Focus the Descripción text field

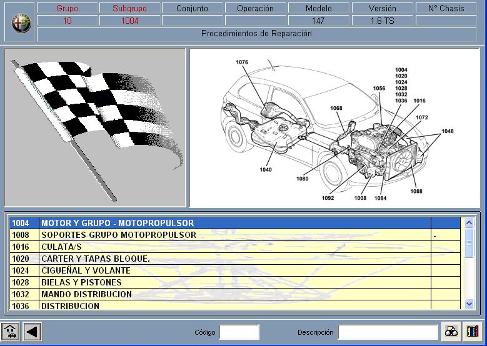click(x=388, y=332)
